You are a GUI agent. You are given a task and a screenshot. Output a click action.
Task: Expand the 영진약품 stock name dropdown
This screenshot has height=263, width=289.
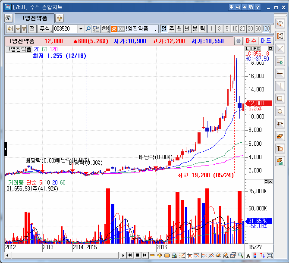(x=155, y=29)
